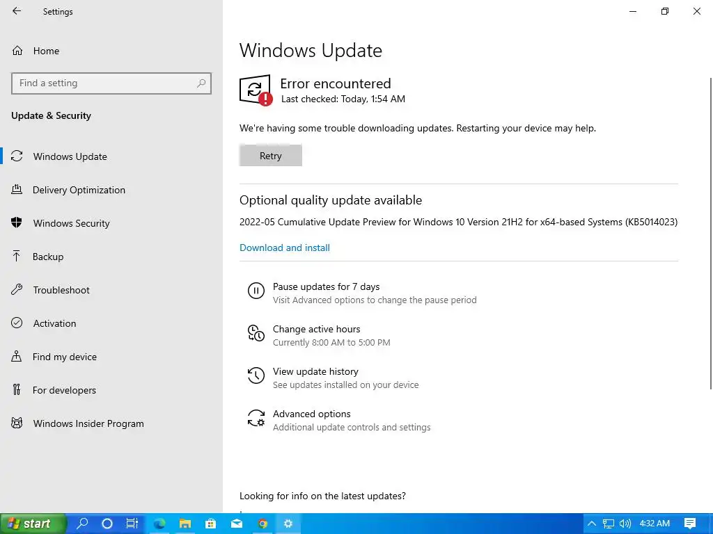Click the Advanced options gear-sync icon
713x534 pixels.
pos(256,418)
